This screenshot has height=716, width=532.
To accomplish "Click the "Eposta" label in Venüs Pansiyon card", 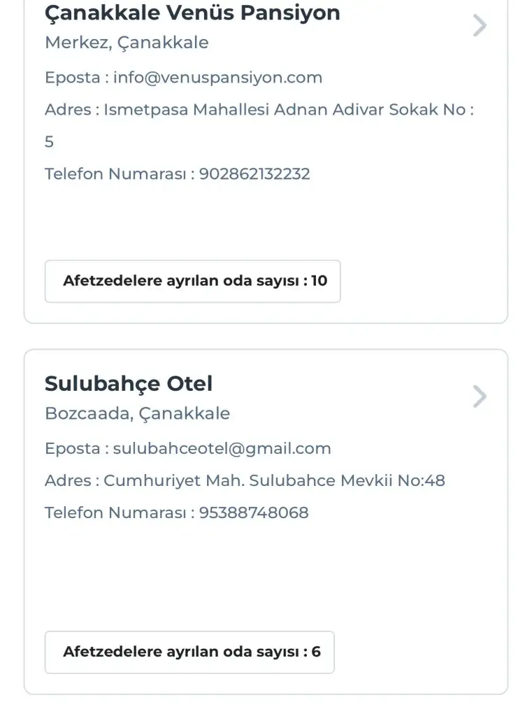I will (72, 78).
